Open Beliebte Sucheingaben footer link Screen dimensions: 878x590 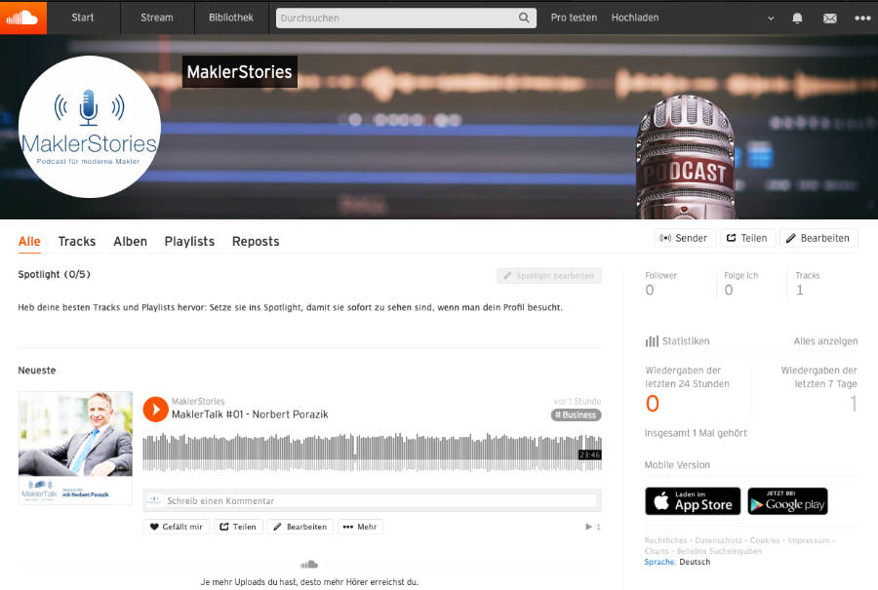pyautogui.click(x=719, y=551)
